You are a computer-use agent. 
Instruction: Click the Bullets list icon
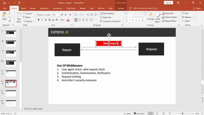76,15
